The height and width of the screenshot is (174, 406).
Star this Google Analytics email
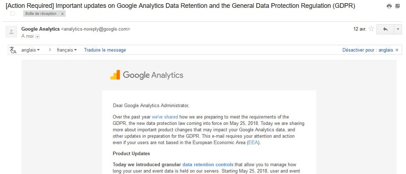(371, 29)
